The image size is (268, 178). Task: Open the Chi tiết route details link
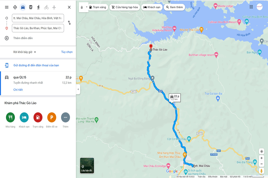[x=18, y=90]
